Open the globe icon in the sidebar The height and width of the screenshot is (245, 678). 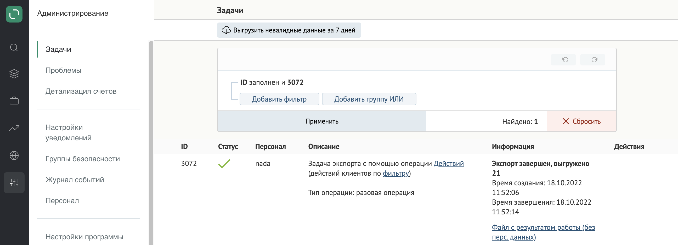tap(14, 155)
